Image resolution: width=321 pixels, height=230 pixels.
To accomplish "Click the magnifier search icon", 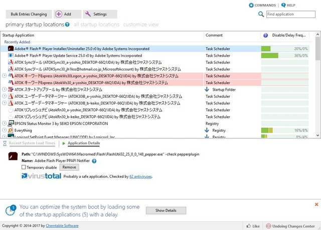I will tap(261, 14).
